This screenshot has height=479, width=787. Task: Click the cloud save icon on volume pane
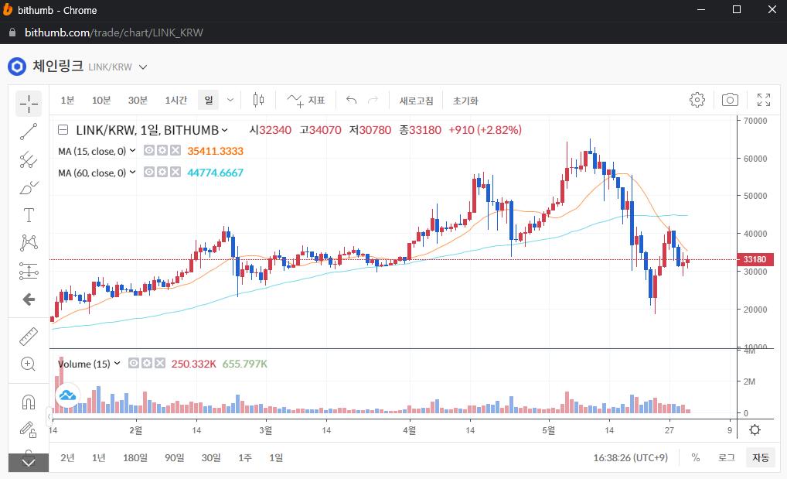(x=67, y=395)
